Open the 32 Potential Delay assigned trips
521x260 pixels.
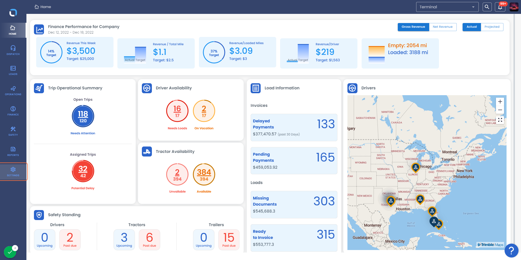click(83, 171)
